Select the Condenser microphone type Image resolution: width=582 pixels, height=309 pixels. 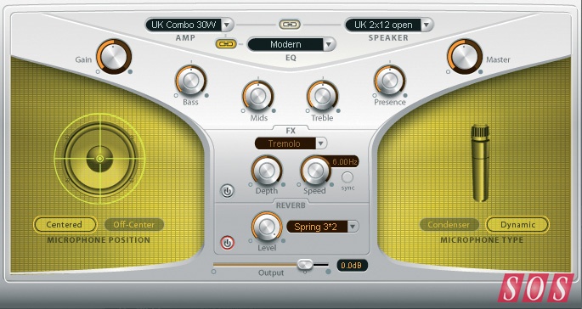click(449, 224)
